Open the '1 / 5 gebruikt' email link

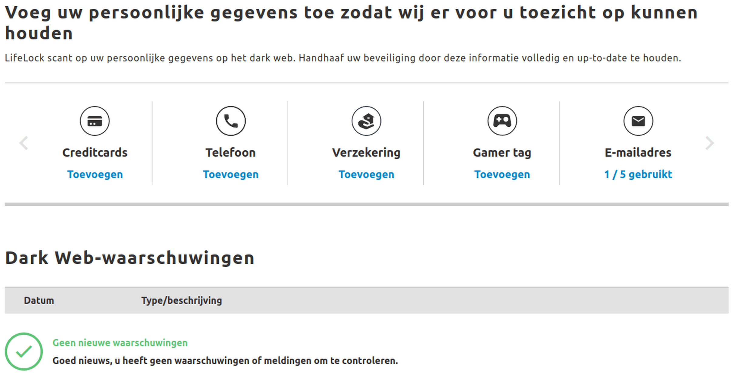[638, 174]
